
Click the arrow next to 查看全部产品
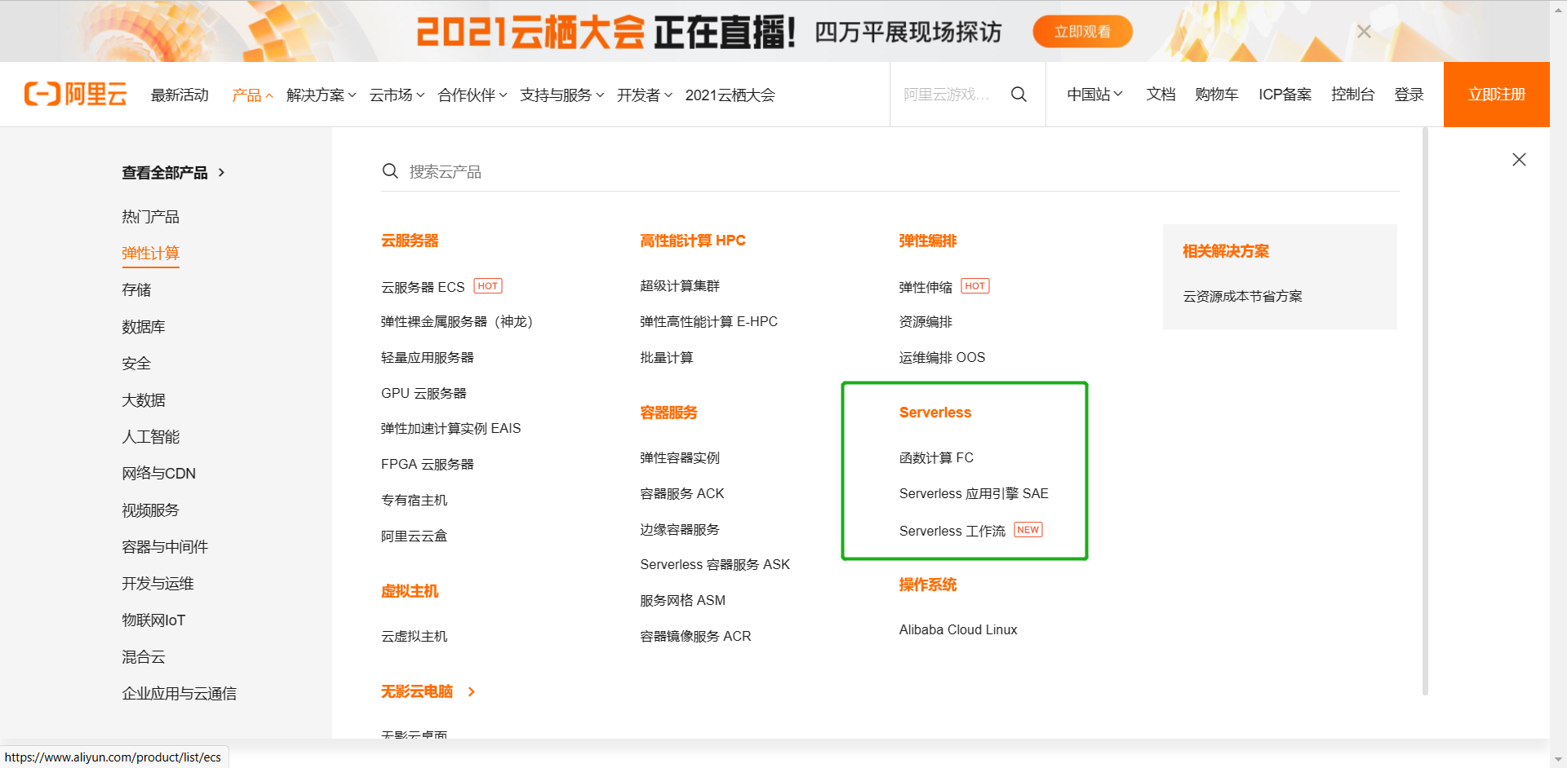pos(221,173)
